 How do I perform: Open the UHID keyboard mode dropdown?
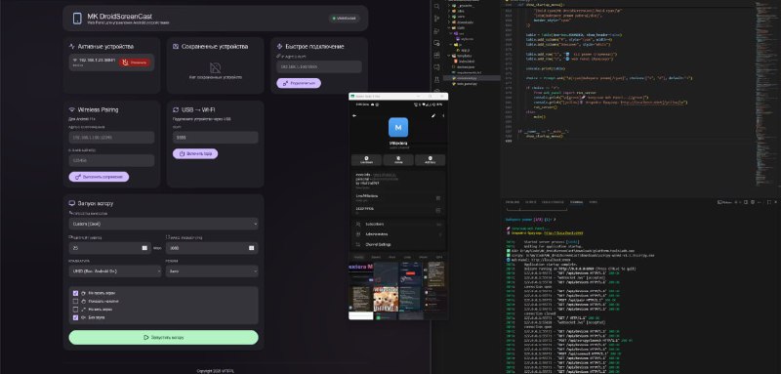click(115, 271)
